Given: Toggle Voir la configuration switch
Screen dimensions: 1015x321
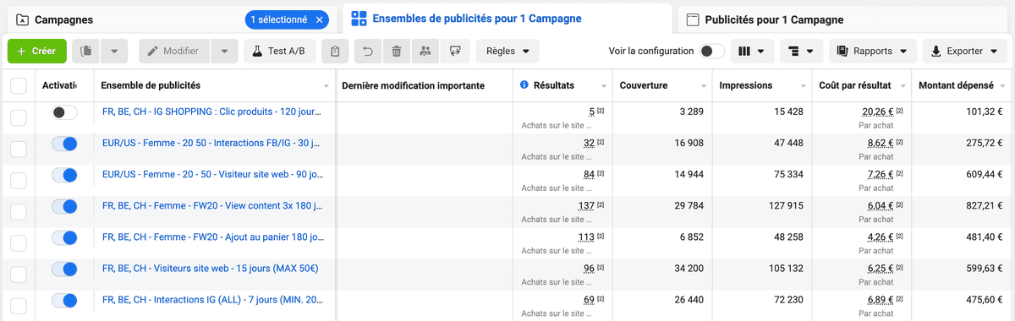Looking at the screenshot, I should [712, 52].
